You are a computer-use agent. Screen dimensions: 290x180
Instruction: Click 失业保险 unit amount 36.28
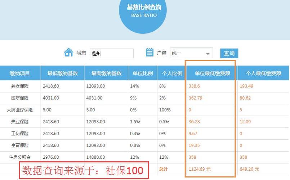(x=194, y=122)
